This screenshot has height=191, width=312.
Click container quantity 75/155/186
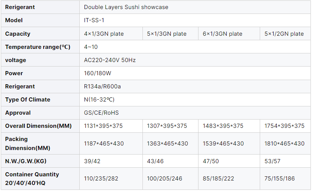280,179
